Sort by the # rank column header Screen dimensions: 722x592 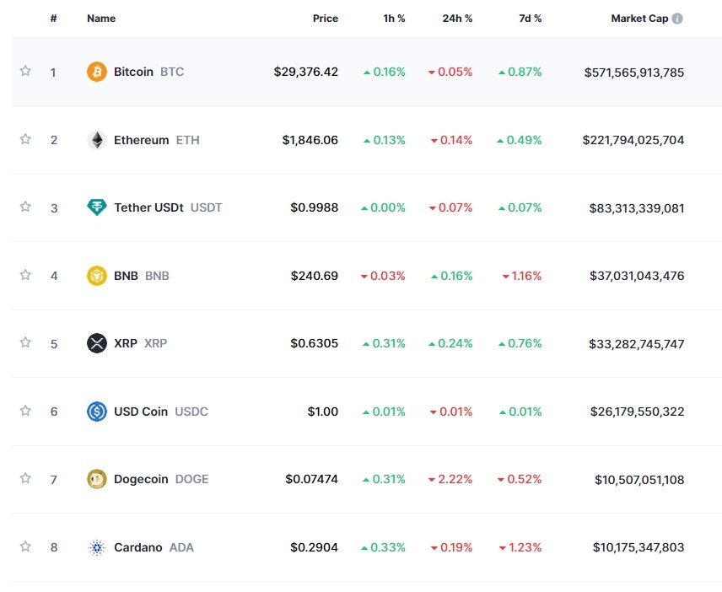[x=53, y=19]
